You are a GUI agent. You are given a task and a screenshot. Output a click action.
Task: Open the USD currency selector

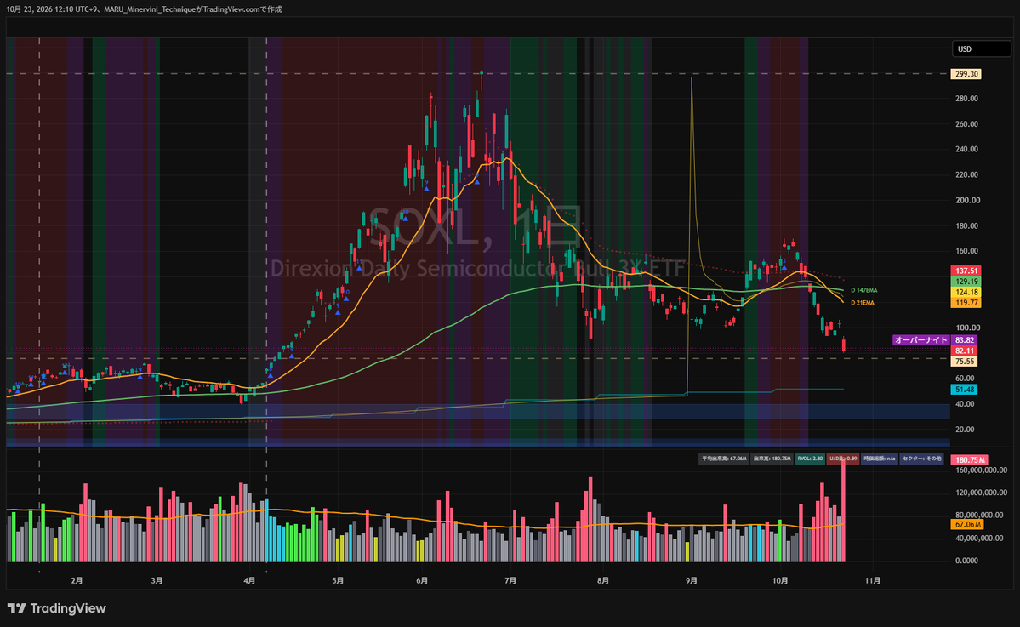982,48
